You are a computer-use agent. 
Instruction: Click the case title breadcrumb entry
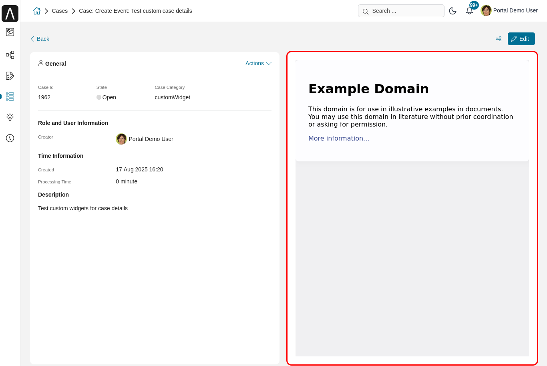[135, 11]
